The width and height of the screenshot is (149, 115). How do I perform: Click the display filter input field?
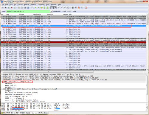pyautogui.click(x=28, y=11)
